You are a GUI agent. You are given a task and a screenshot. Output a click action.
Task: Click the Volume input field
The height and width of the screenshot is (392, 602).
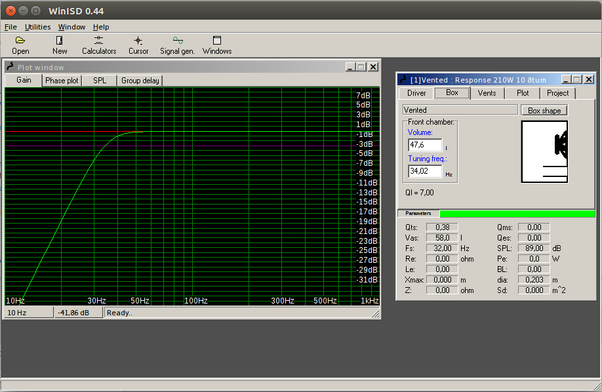pyautogui.click(x=425, y=145)
